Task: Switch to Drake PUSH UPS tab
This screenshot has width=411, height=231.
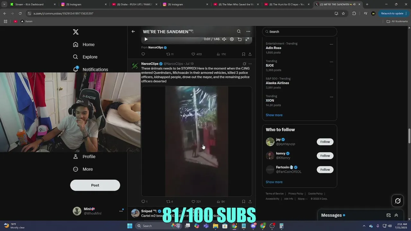Action: point(135,4)
